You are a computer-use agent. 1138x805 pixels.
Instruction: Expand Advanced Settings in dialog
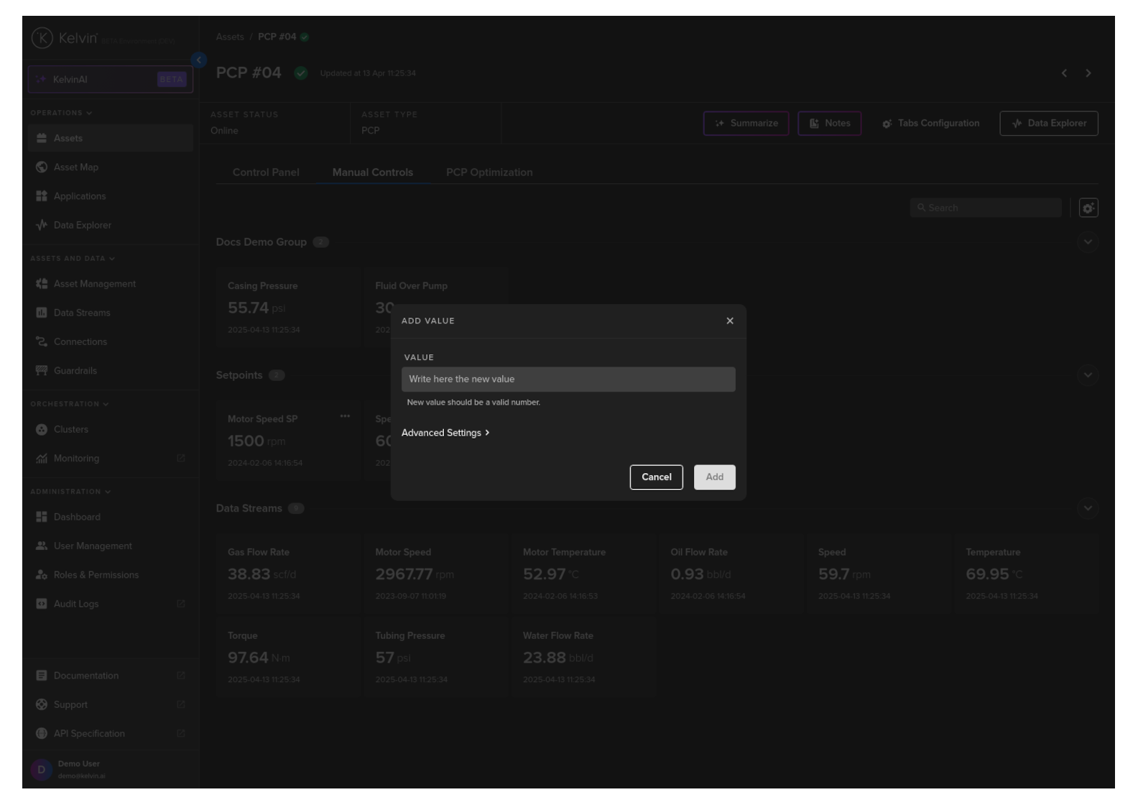[x=445, y=433]
